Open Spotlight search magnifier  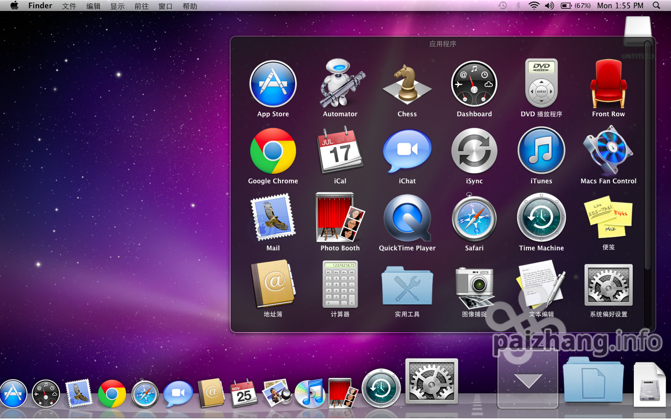[x=656, y=6]
